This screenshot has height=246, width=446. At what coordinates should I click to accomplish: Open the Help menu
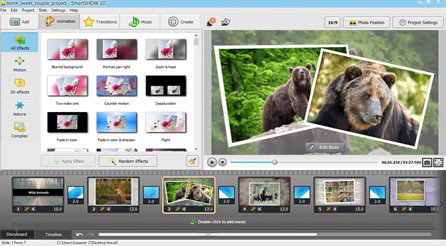74,10
